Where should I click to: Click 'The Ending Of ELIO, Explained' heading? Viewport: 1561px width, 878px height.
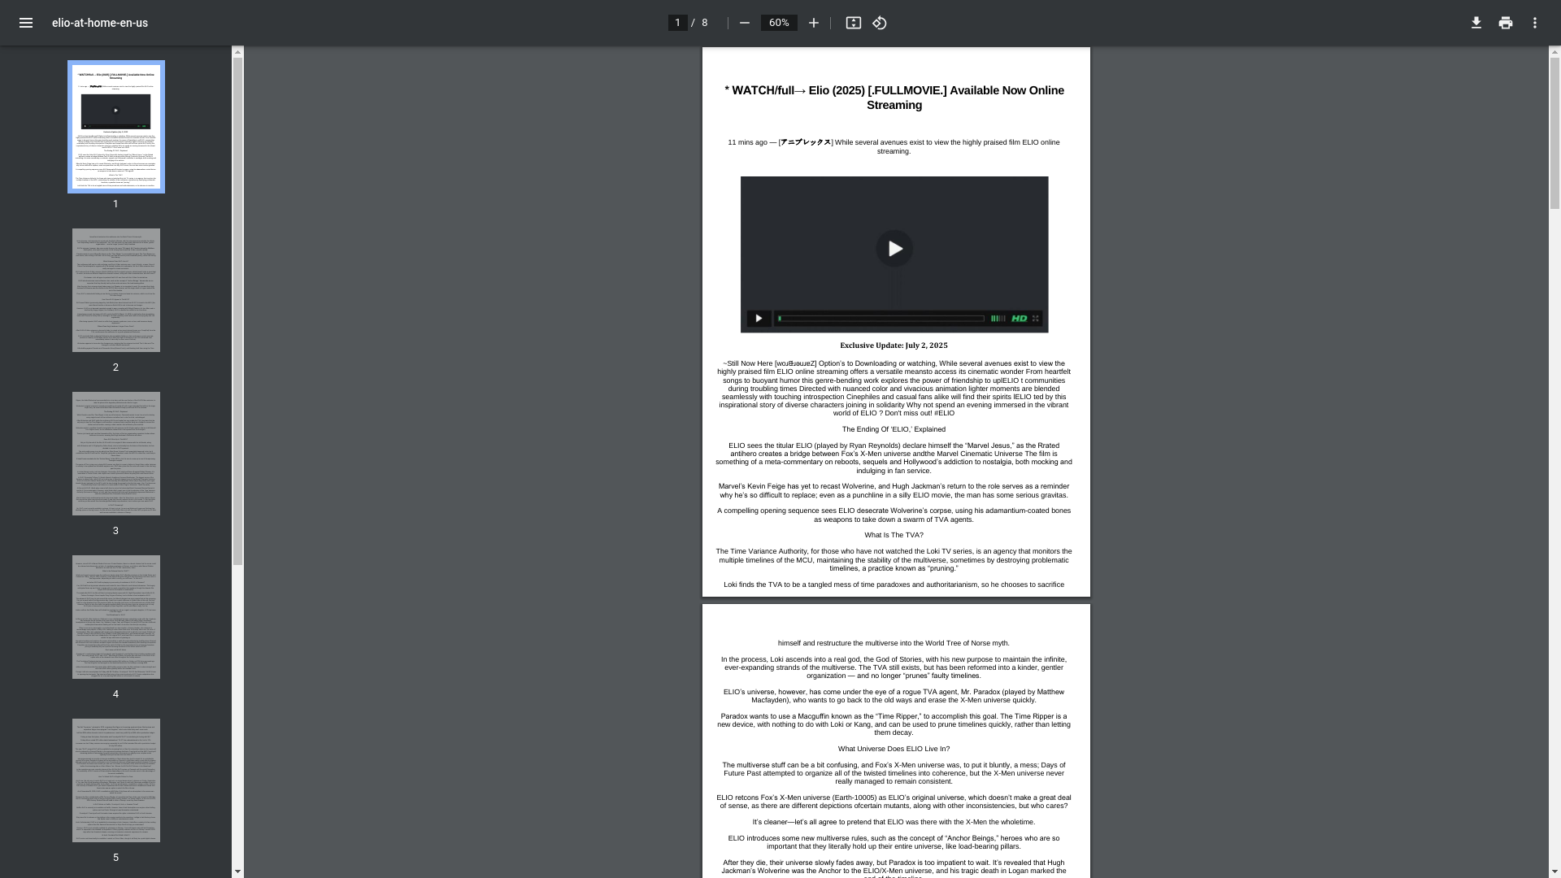click(x=894, y=429)
